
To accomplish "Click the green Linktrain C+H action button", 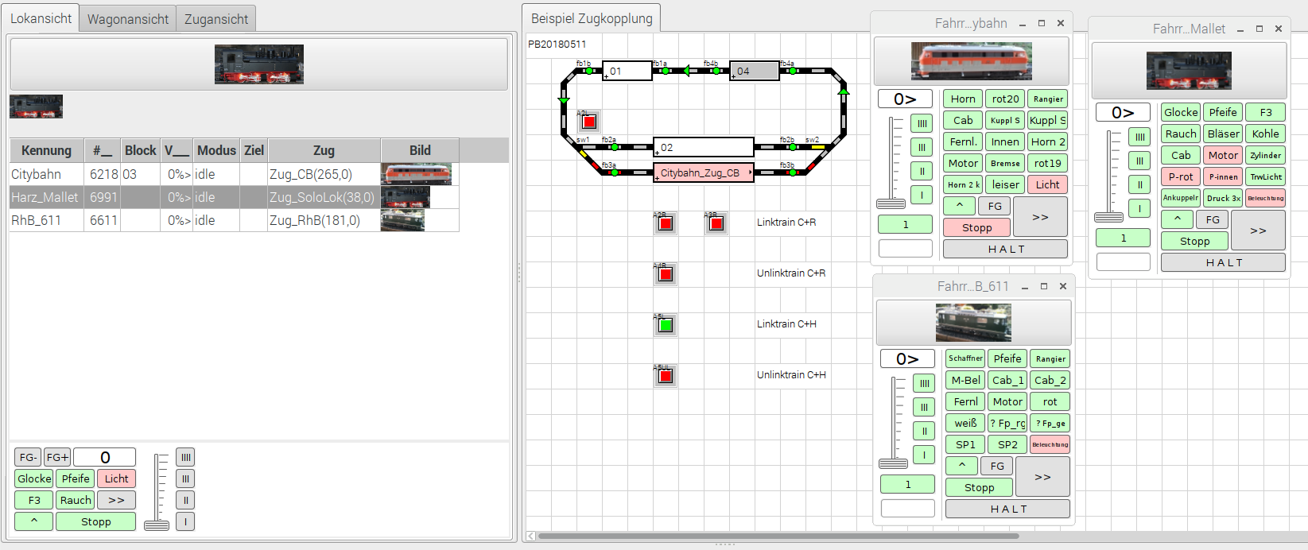I will (x=666, y=325).
